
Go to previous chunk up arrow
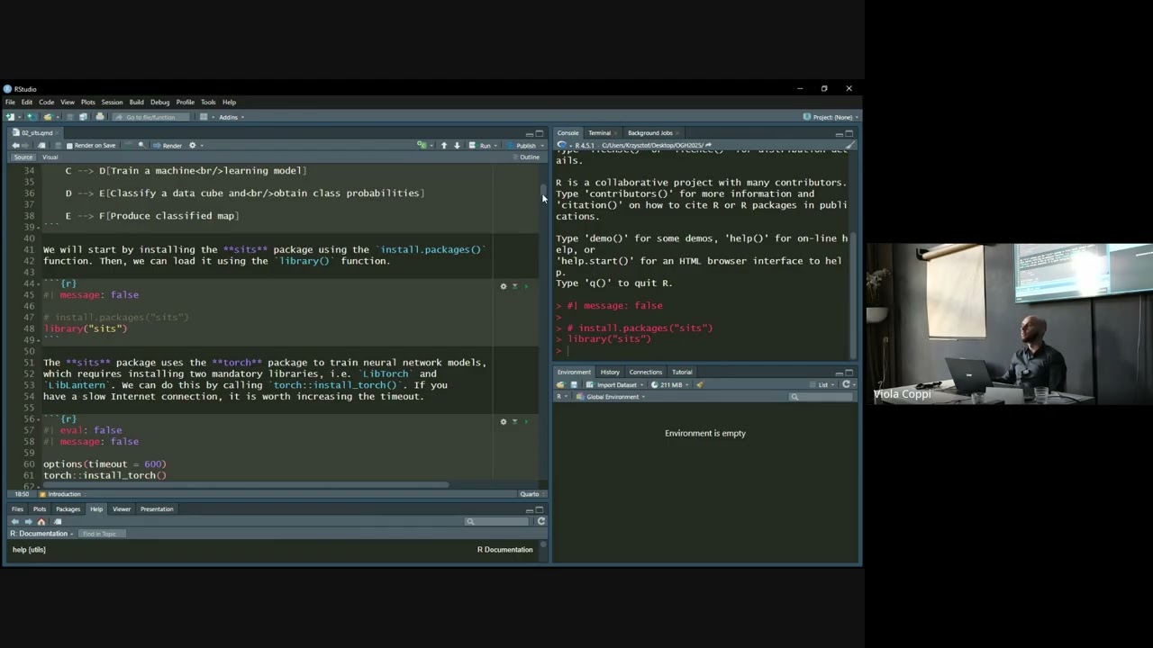point(443,145)
